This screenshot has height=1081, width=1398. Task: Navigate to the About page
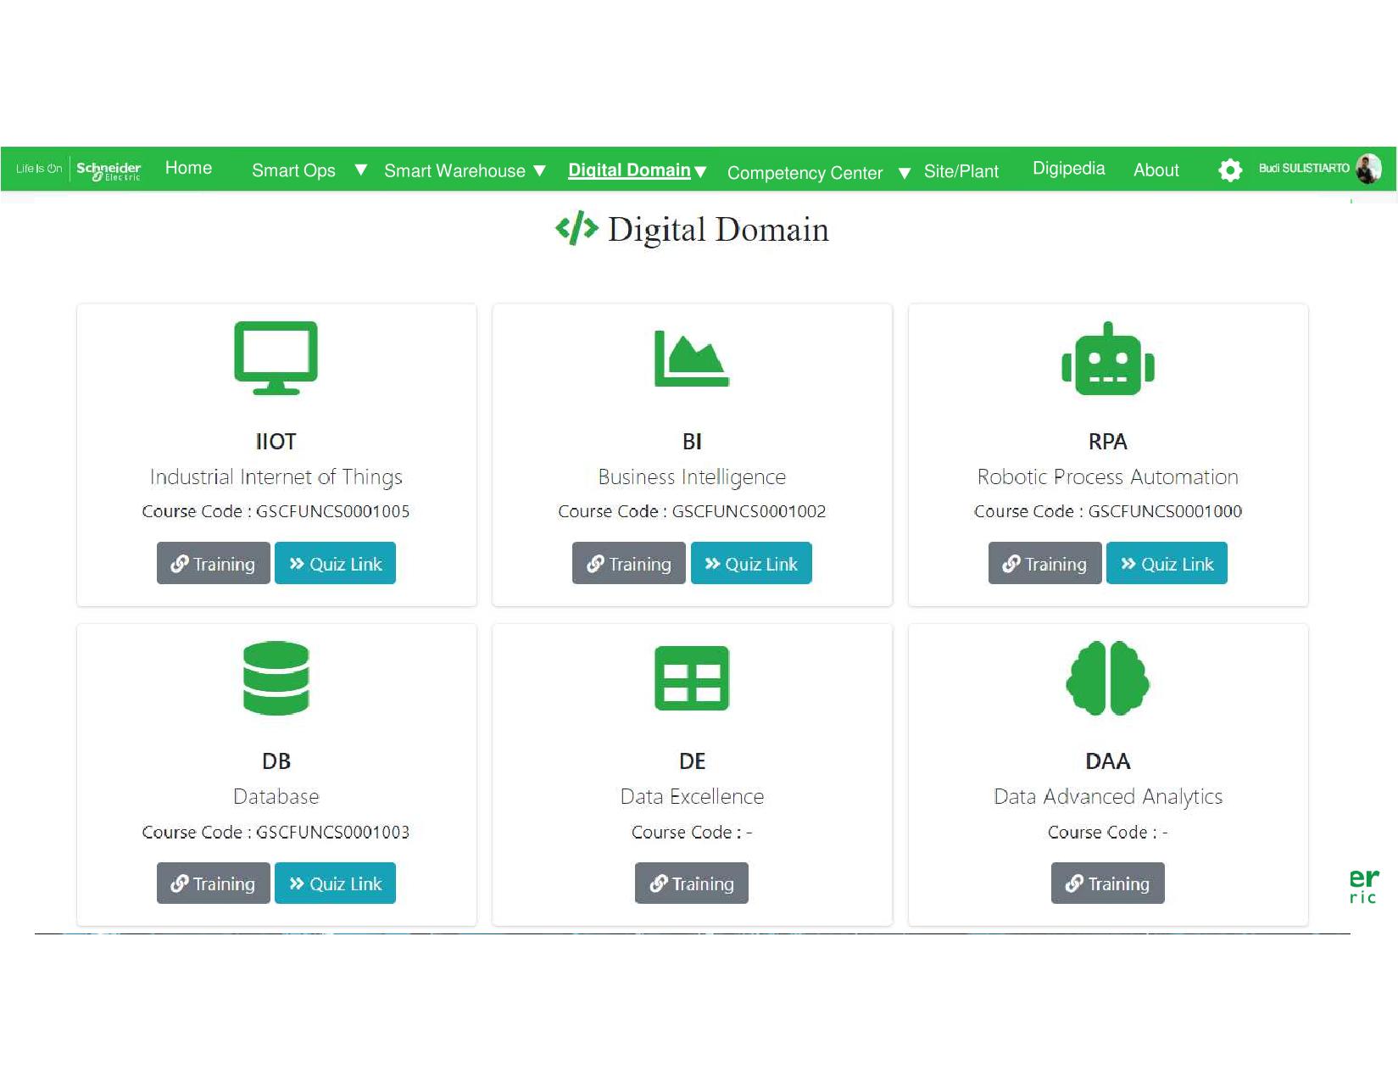[x=1156, y=170]
